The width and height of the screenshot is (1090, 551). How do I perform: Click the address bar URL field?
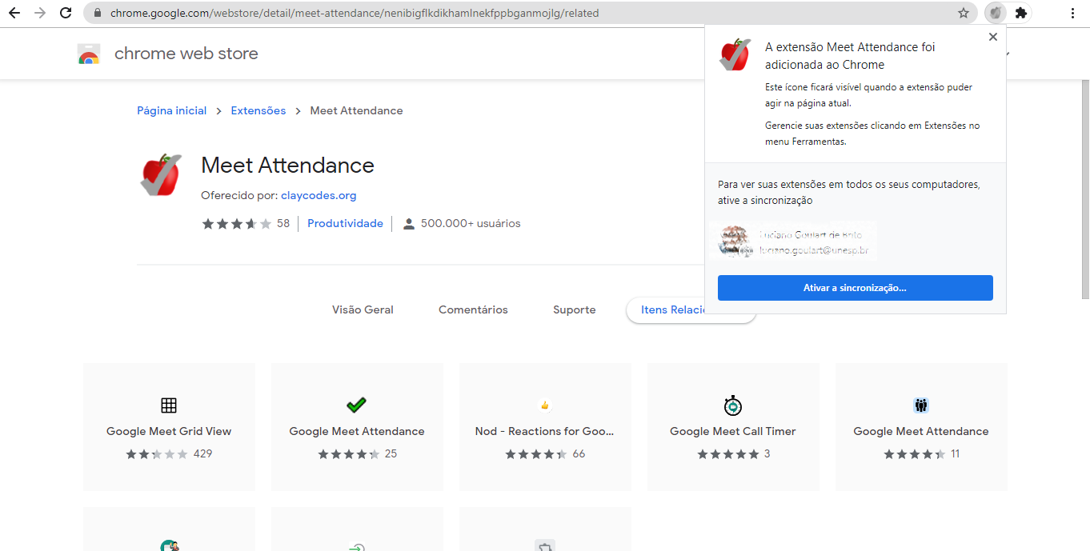tap(528, 13)
